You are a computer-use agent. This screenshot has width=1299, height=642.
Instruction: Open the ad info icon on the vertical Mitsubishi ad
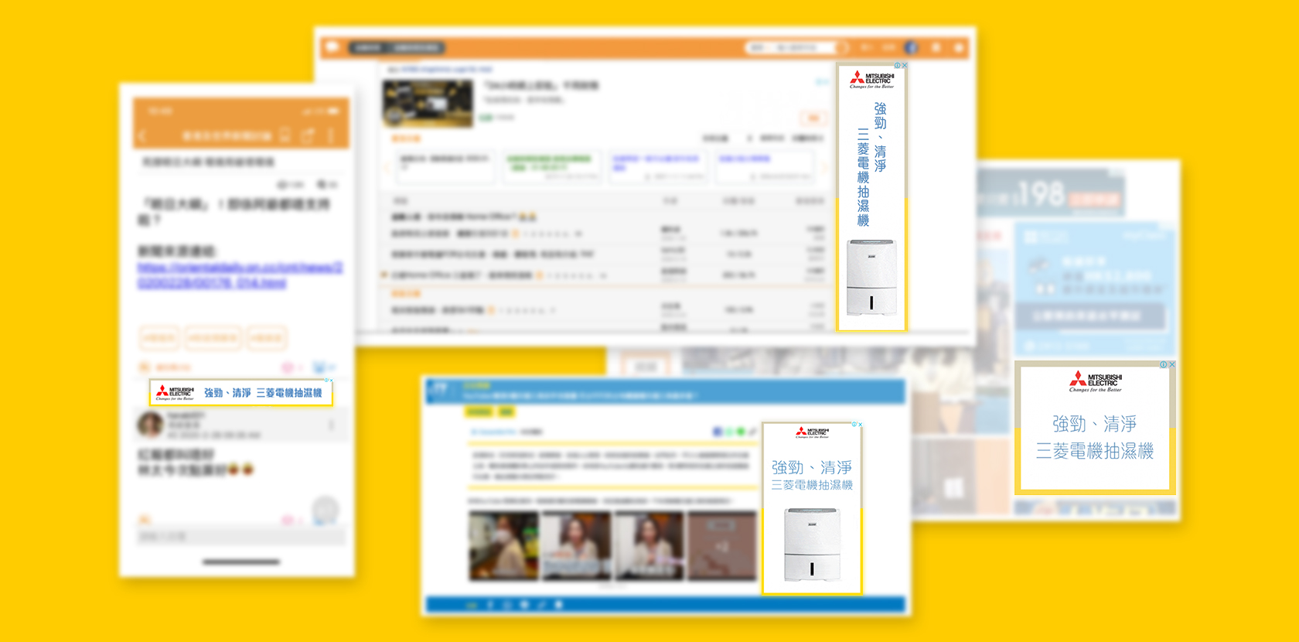[898, 66]
